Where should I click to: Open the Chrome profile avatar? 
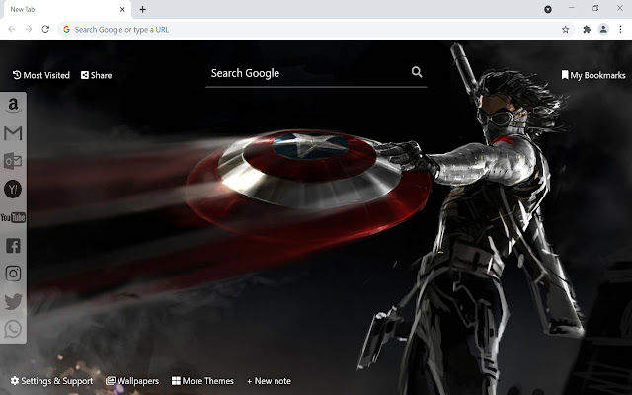(603, 29)
